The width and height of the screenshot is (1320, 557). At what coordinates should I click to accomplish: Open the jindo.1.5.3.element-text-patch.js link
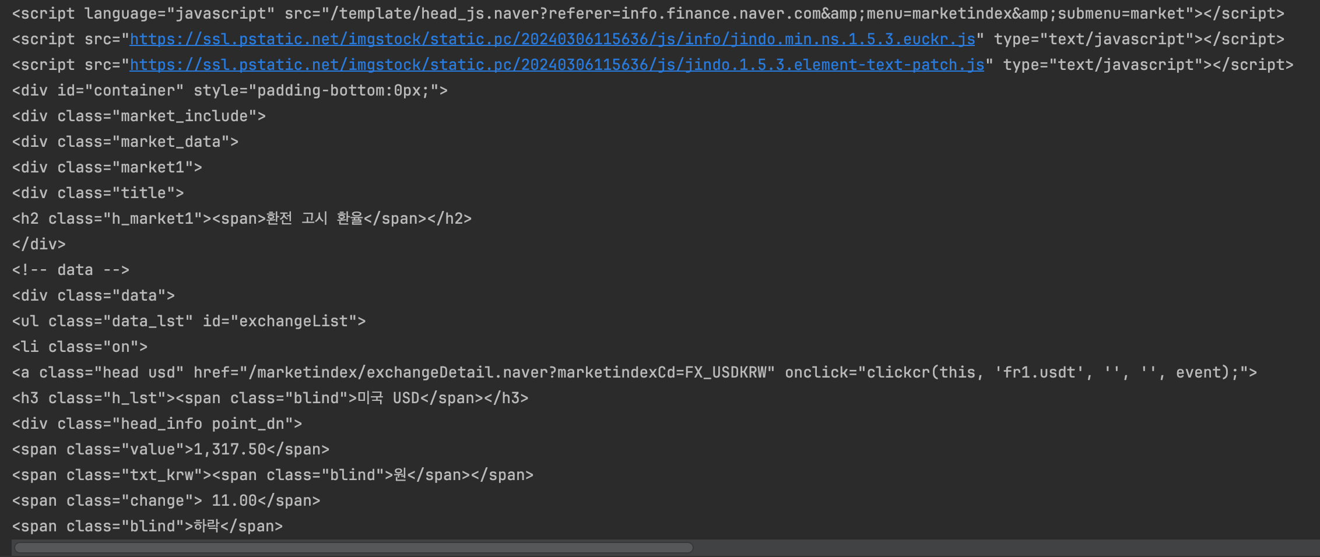click(557, 65)
